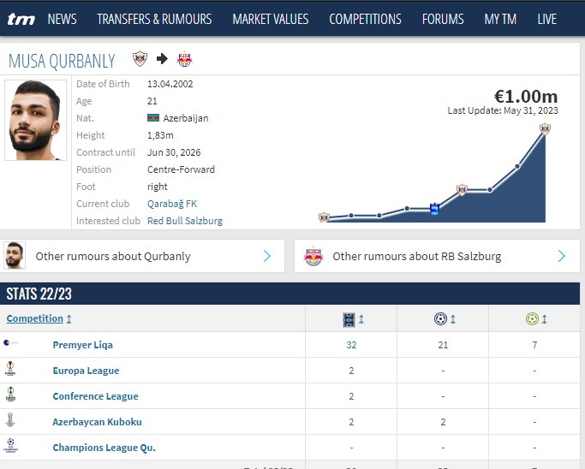Viewport: 585px width, 469px height.
Task: Open the Qarabağ FK current club link
Action: coord(173,204)
